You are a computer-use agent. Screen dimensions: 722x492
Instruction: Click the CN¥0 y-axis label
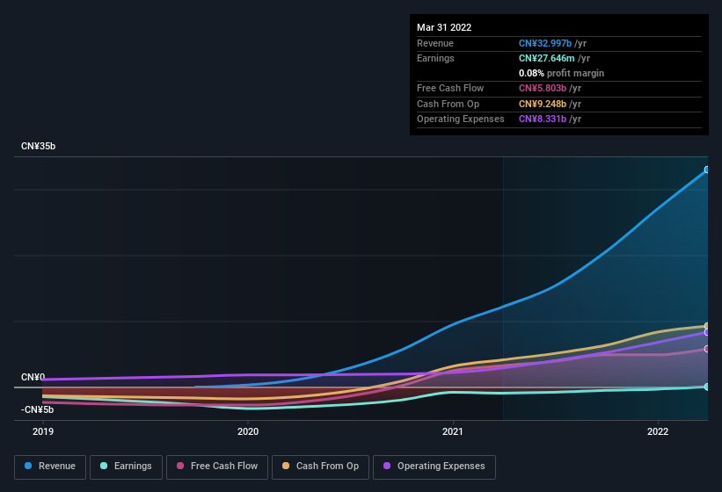coord(33,377)
